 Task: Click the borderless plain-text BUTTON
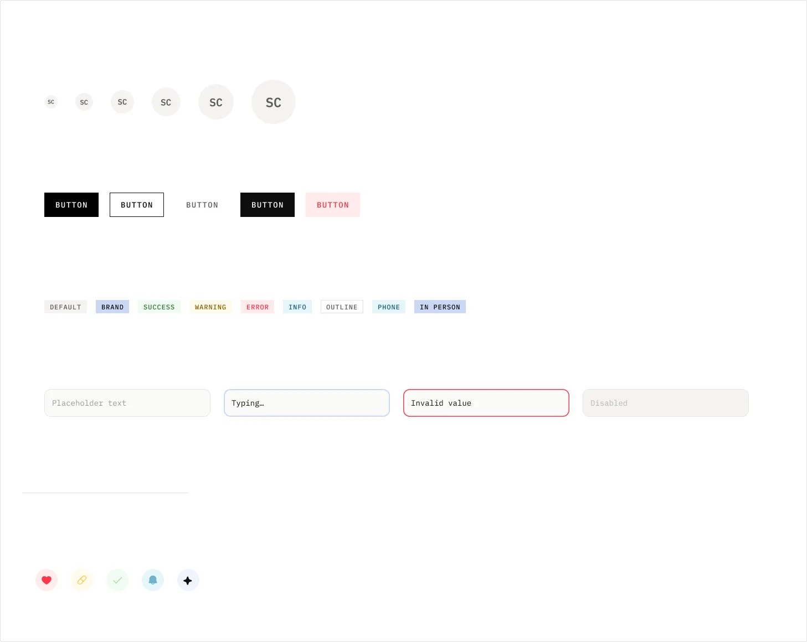(x=202, y=205)
